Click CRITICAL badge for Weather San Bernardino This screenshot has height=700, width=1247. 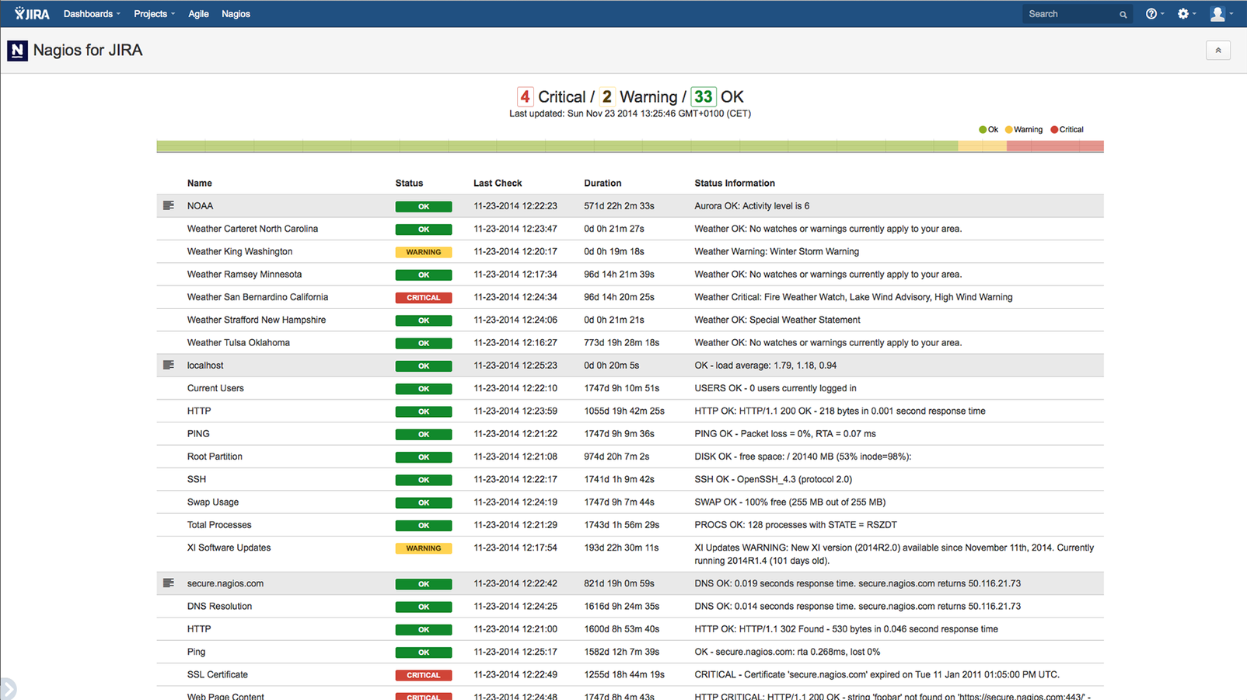point(424,298)
